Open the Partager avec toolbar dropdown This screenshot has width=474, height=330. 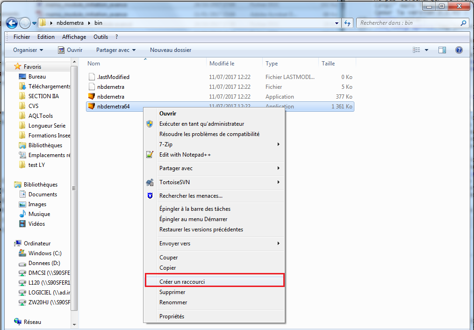pyautogui.click(x=115, y=50)
